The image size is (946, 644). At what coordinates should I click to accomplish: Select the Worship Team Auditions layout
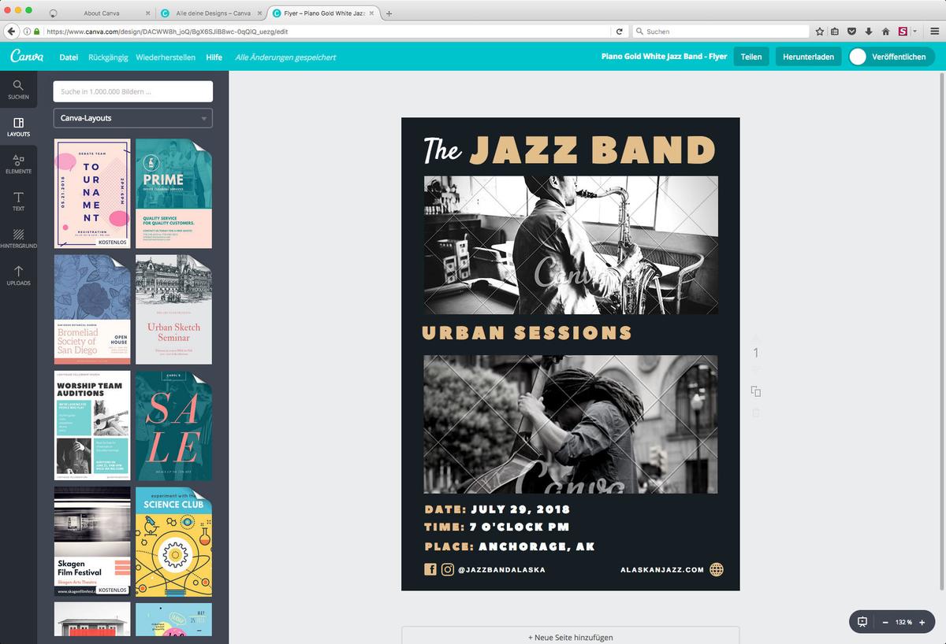(92, 425)
